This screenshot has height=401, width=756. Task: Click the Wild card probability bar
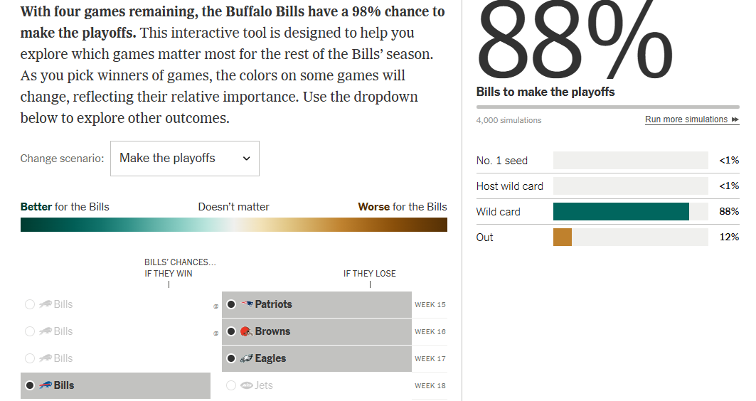pyautogui.click(x=621, y=212)
